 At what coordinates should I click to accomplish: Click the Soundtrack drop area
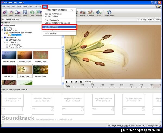[x=81, y=118]
